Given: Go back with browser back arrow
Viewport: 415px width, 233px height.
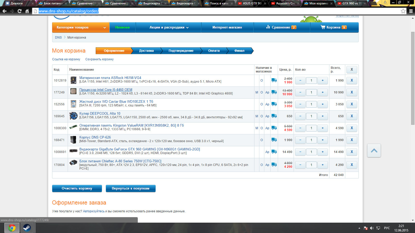Looking at the screenshot, I should click(x=4, y=11).
